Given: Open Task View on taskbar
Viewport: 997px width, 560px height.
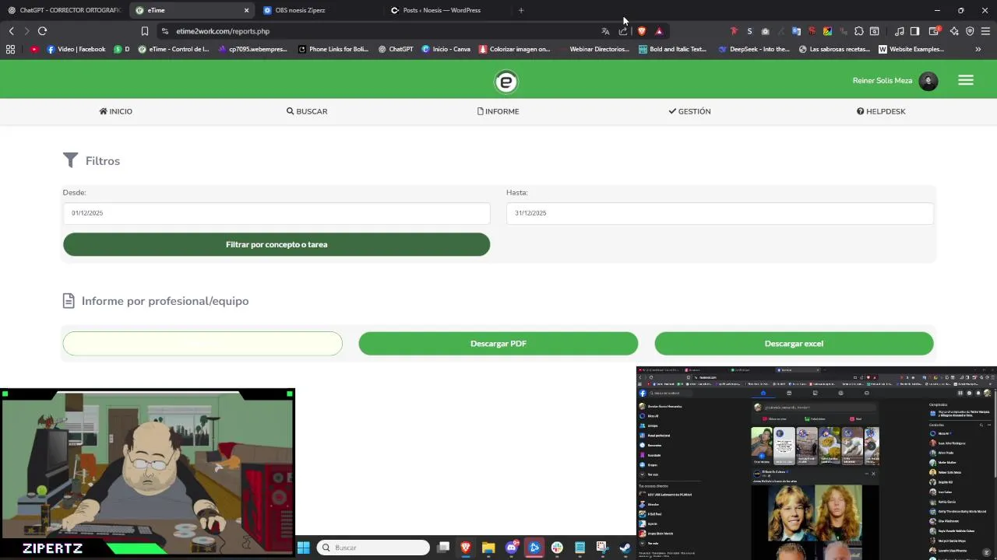Looking at the screenshot, I should pos(443,548).
